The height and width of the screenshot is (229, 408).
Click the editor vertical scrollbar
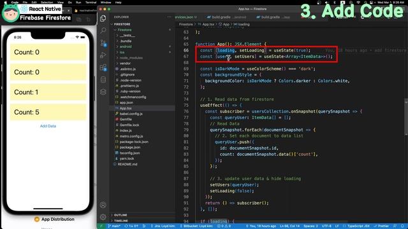(406, 117)
